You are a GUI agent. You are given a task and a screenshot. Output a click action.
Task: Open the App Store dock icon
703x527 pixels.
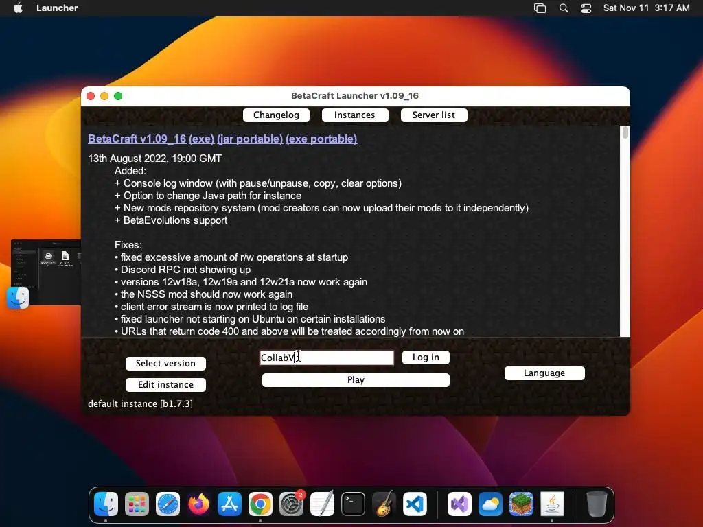point(229,504)
